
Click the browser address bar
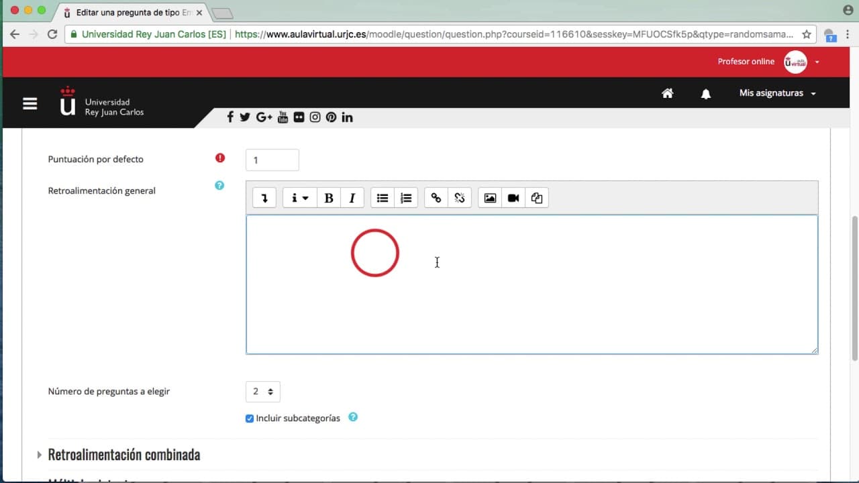click(x=440, y=34)
